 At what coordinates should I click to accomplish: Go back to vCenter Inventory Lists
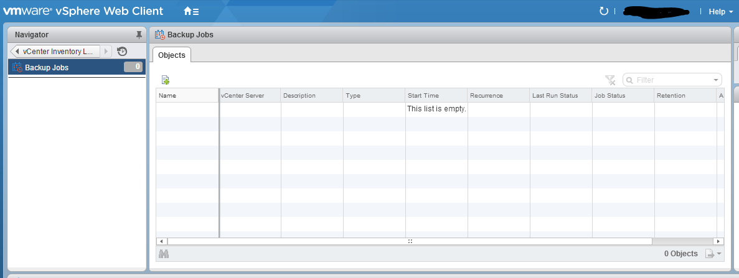click(55, 52)
